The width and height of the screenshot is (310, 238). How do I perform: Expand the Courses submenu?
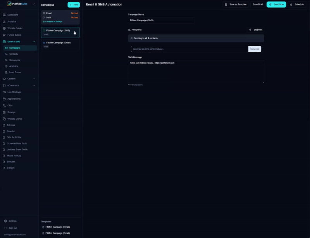click(34, 79)
